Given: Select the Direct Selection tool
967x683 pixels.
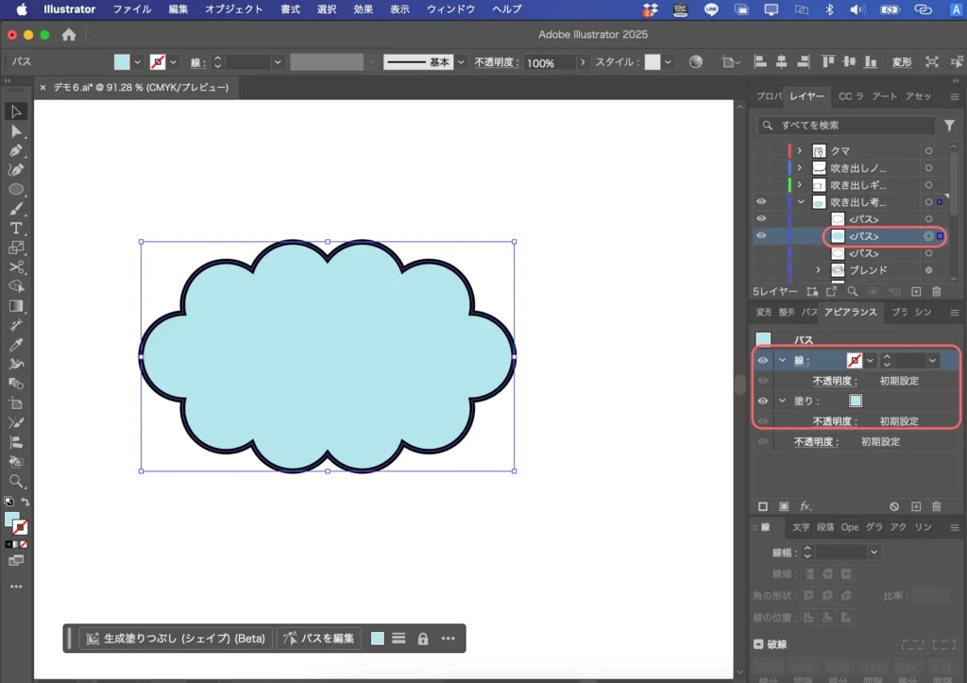Looking at the screenshot, I should click(x=16, y=131).
